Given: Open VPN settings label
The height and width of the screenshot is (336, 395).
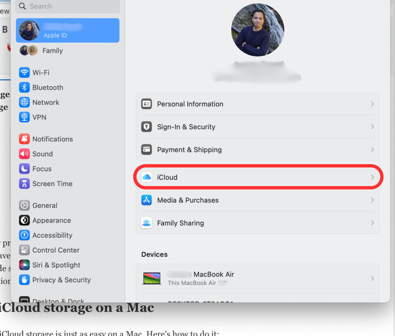Looking at the screenshot, I should tap(39, 117).
